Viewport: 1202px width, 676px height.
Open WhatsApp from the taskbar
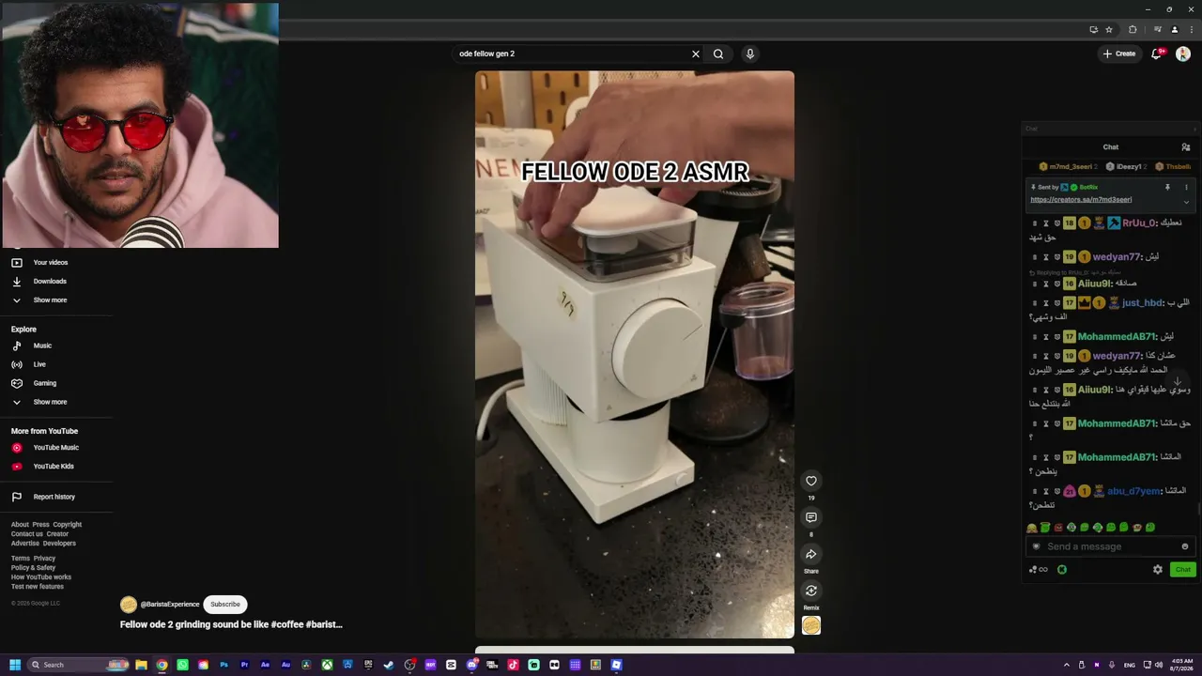(182, 665)
